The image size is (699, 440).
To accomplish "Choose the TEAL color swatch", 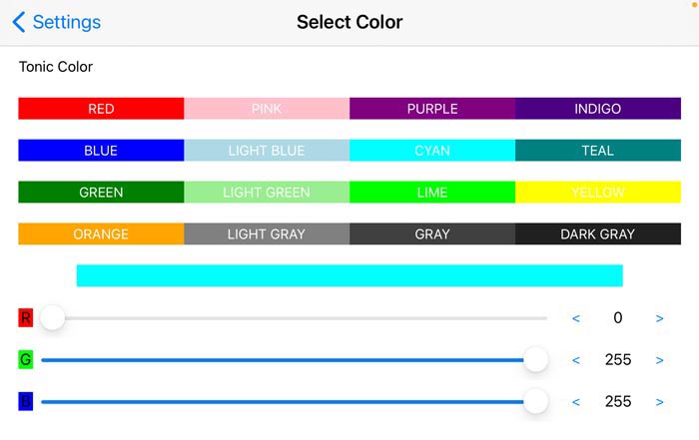I will (x=598, y=150).
